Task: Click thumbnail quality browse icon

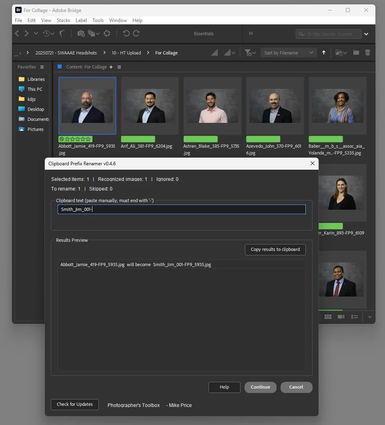Action: tap(215, 52)
